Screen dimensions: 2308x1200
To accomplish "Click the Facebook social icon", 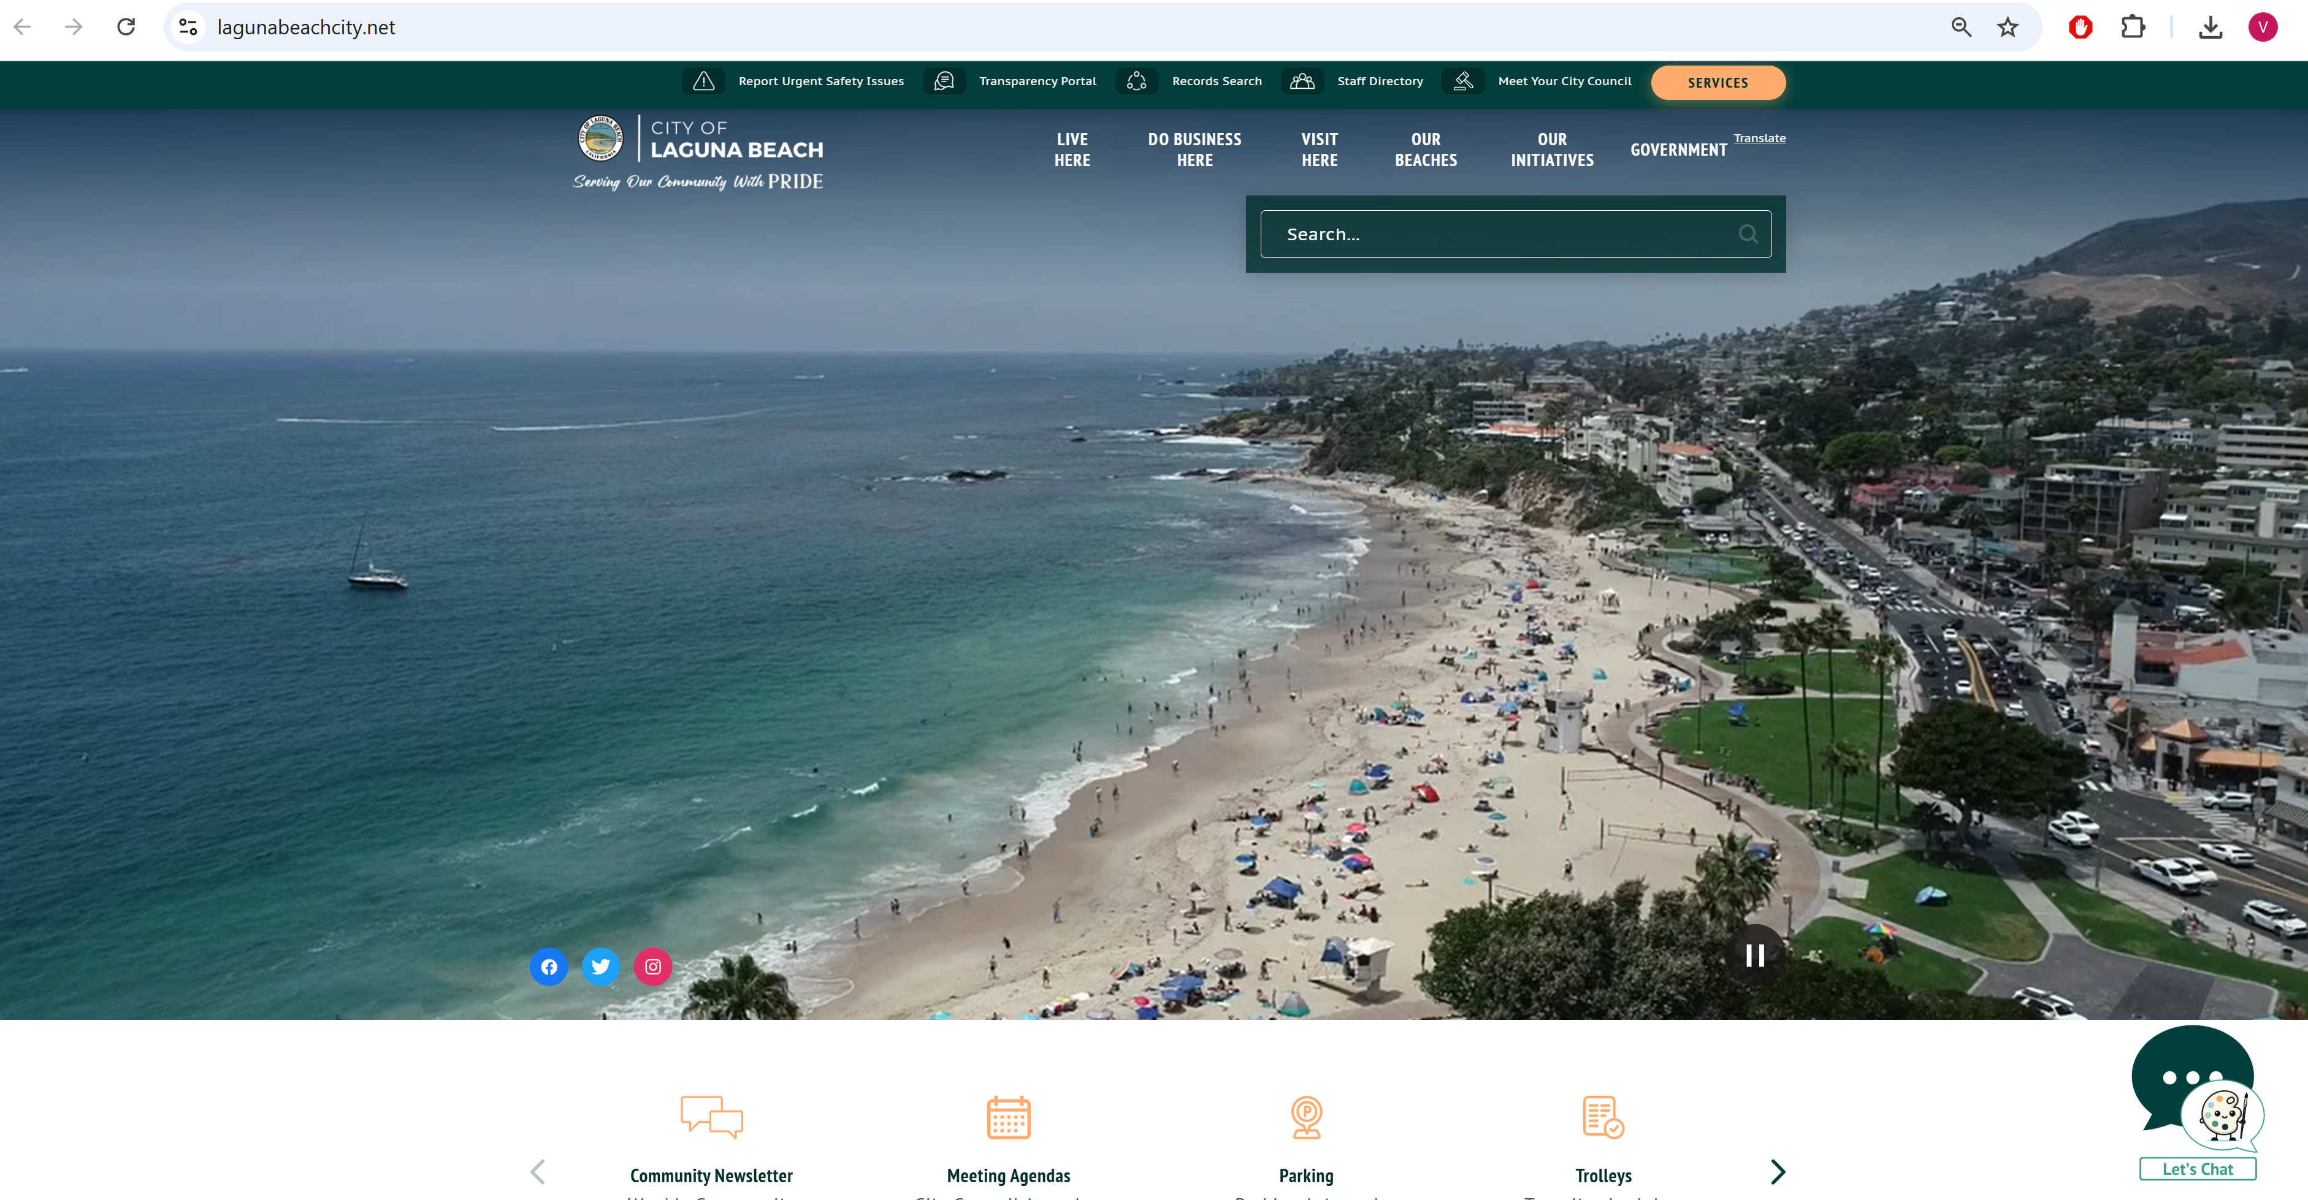I will (x=548, y=966).
